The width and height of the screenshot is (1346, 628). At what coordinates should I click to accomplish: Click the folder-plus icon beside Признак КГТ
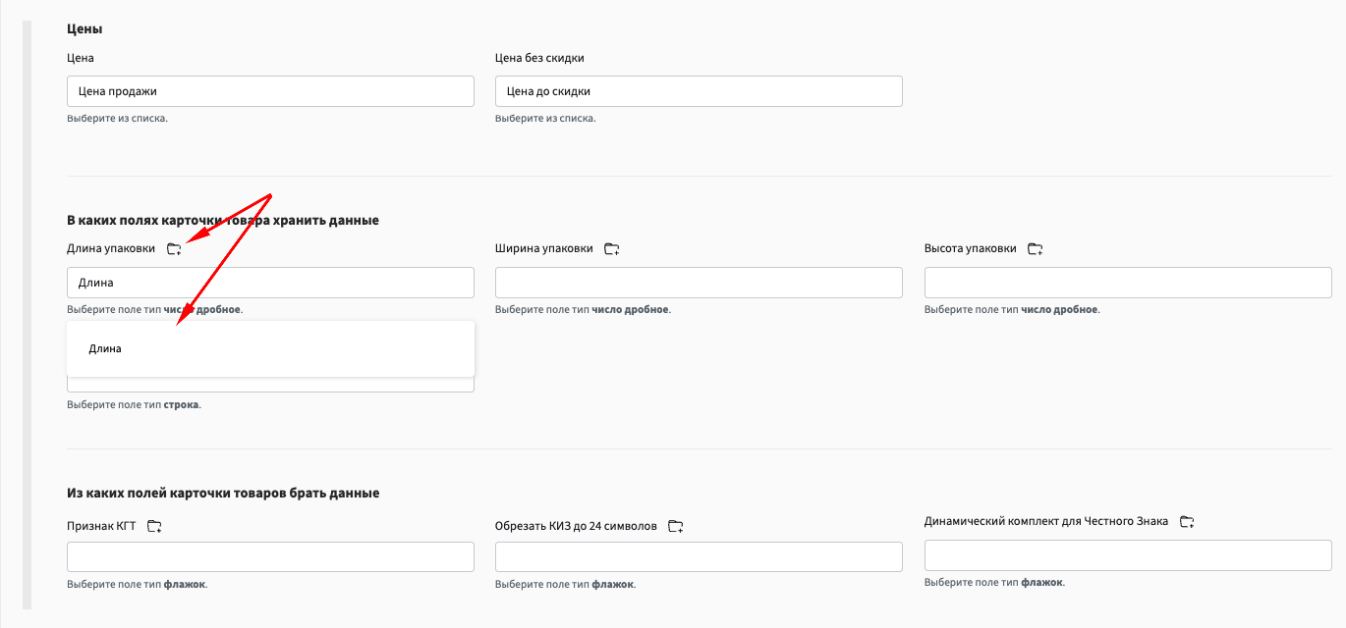(154, 527)
